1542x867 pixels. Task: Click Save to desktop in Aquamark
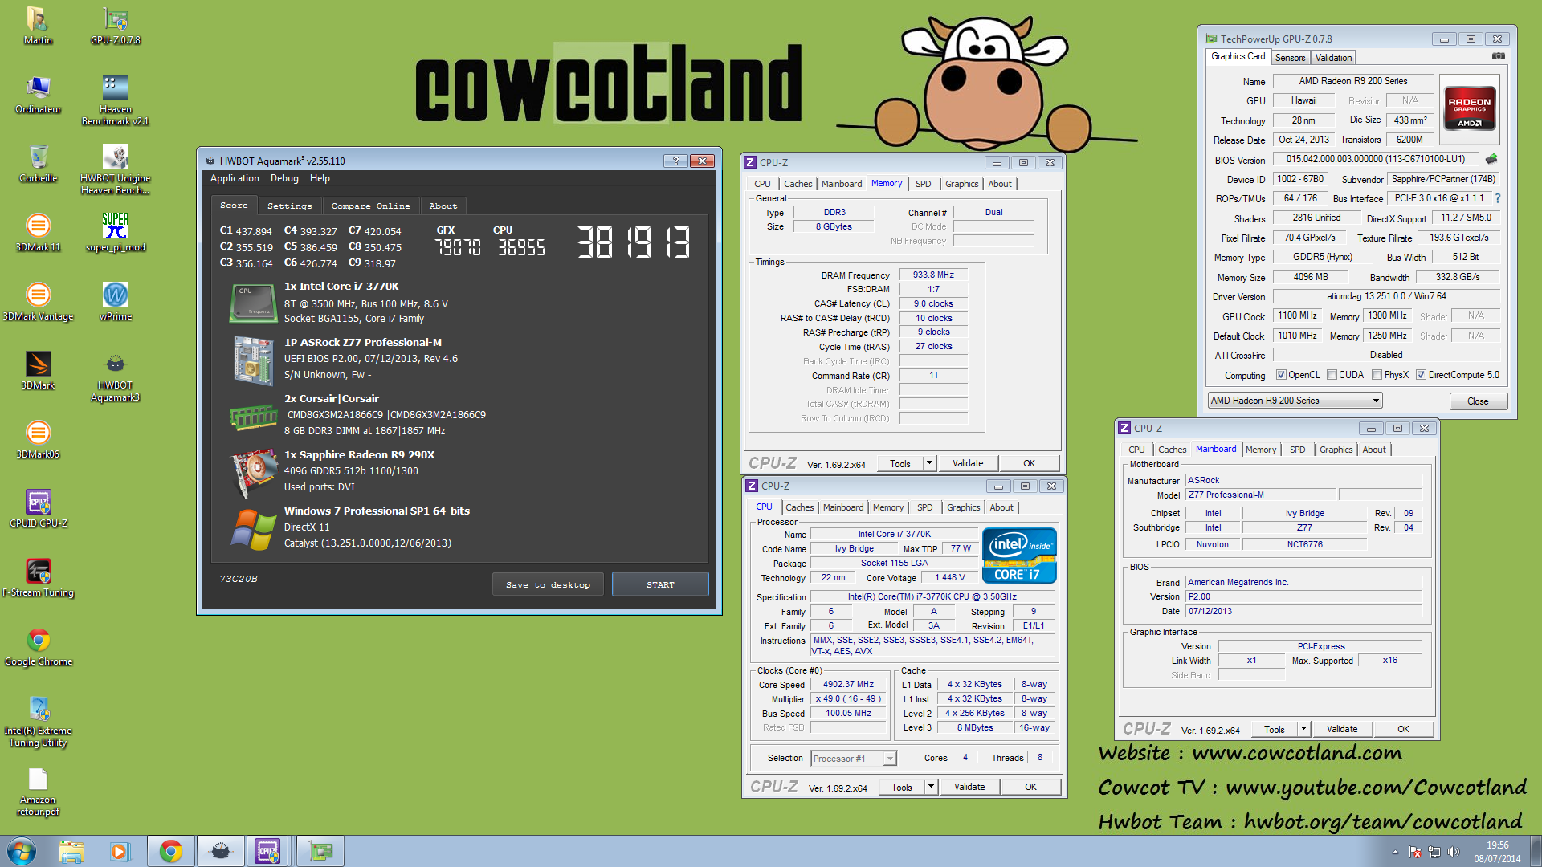[x=548, y=584]
